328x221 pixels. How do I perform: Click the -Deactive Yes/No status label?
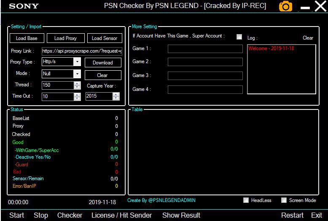(32, 157)
